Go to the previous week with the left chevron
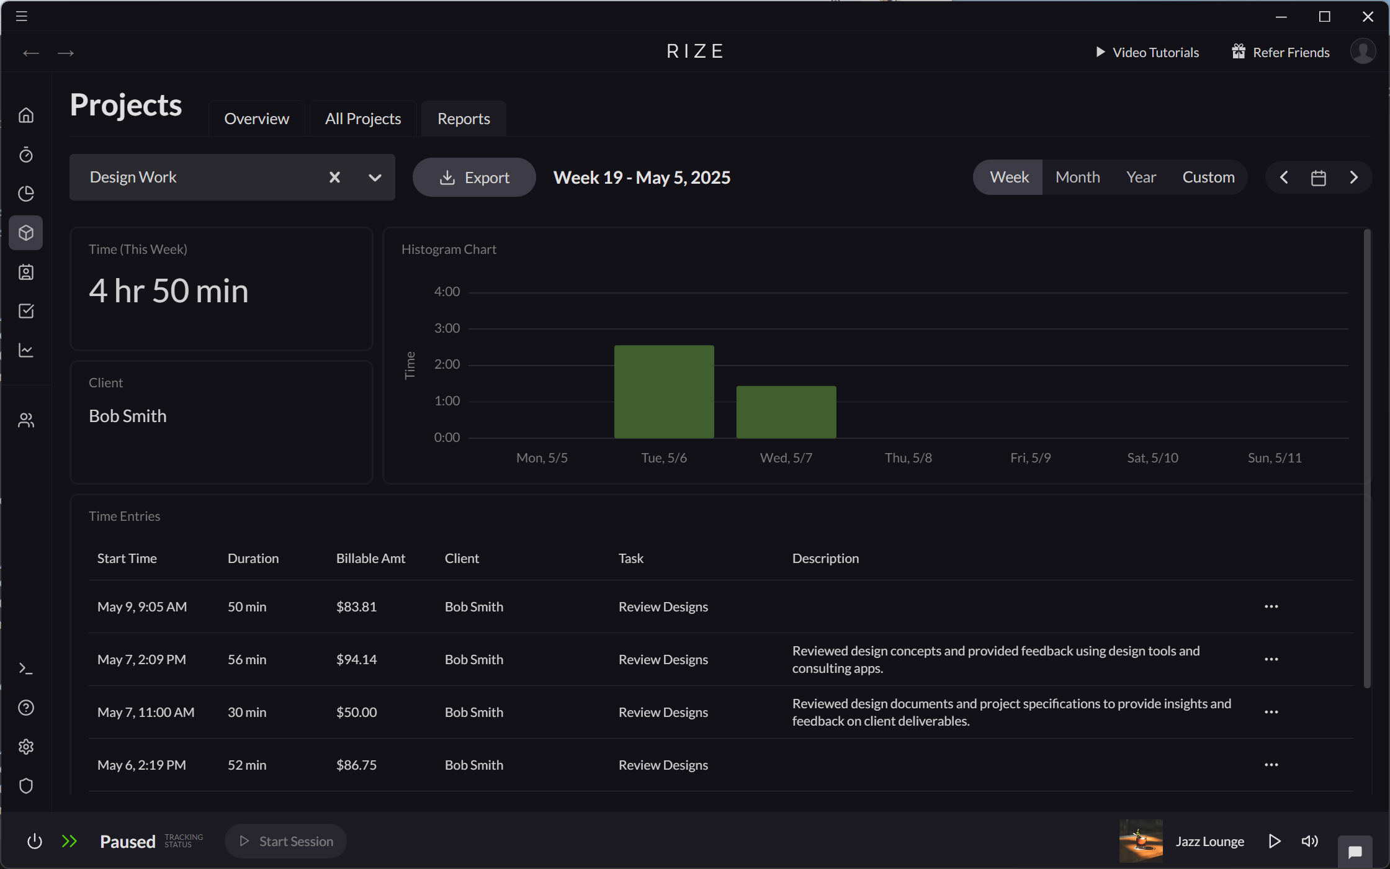The width and height of the screenshot is (1390, 869). 1283,177
